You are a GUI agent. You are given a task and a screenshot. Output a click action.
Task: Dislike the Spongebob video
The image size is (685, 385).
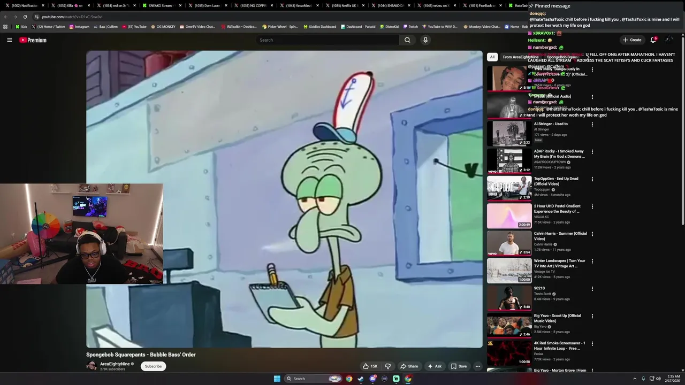tap(388, 366)
